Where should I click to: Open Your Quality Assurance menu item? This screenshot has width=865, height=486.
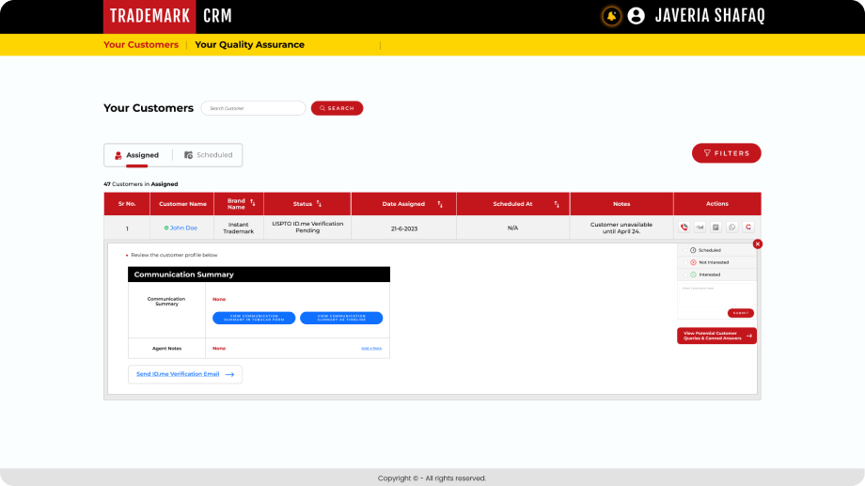(x=249, y=45)
